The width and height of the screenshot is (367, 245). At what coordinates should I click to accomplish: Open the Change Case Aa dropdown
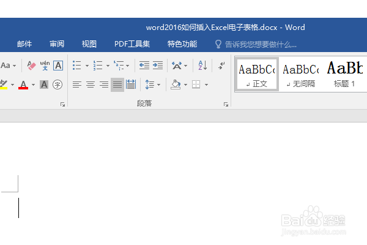coord(8,66)
